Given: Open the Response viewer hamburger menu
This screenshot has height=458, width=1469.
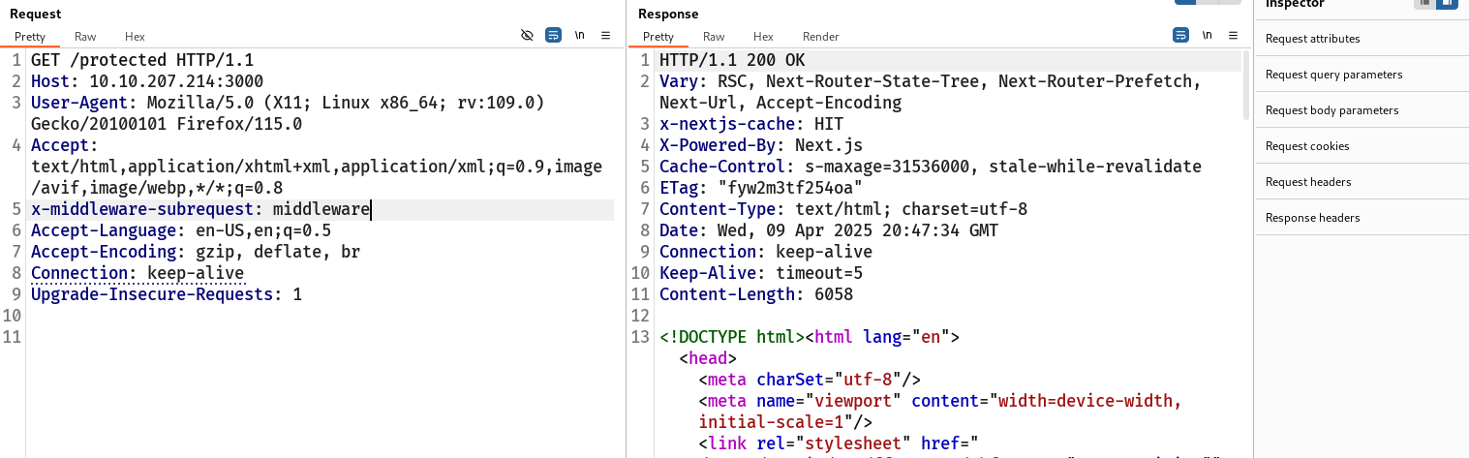Looking at the screenshot, I should pyautogui.click(x=1233, y=35).
